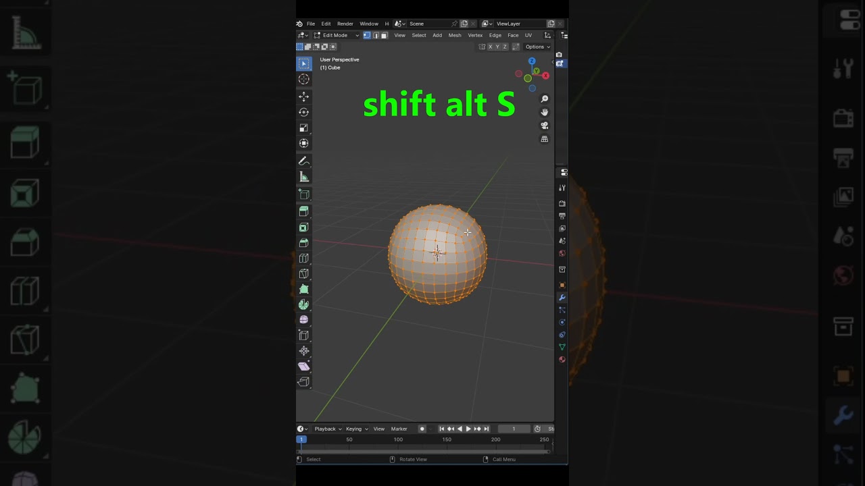Screen dimensions: 865x486
Task: Select the Select Box tool
Action: [304, 63]
